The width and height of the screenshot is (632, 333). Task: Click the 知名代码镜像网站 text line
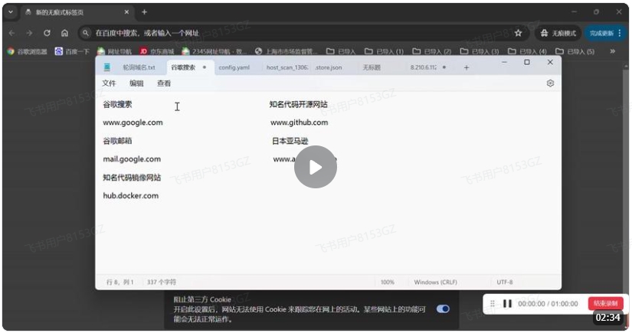click(132, 178)
